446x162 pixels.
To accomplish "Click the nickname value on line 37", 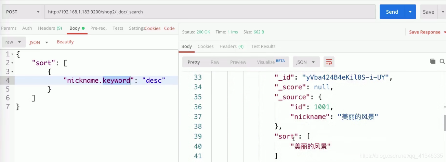I will point(358,117).
